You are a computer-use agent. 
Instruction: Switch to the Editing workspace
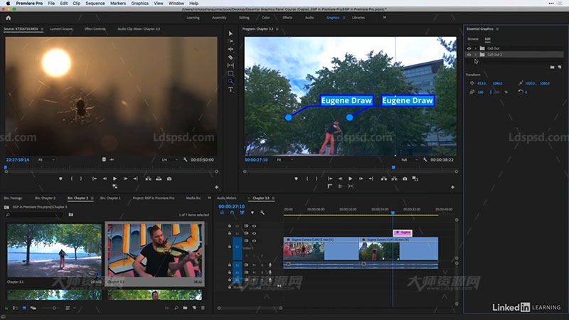244,17
